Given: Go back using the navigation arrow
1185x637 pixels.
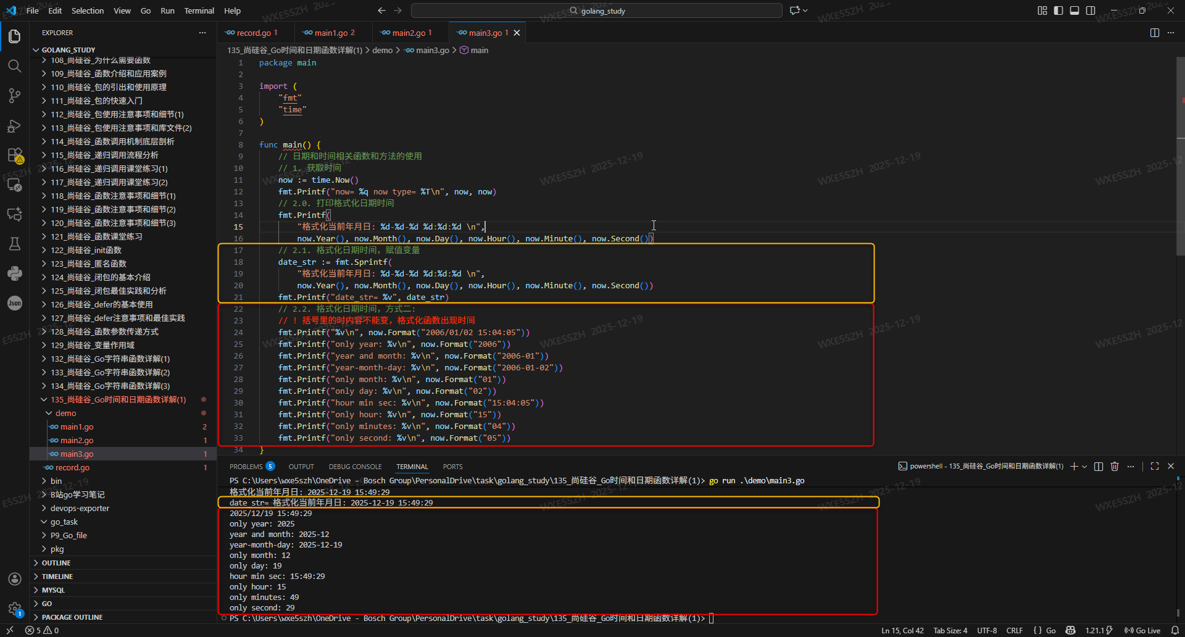Looking at the screenshot, I should click(381, 10).
